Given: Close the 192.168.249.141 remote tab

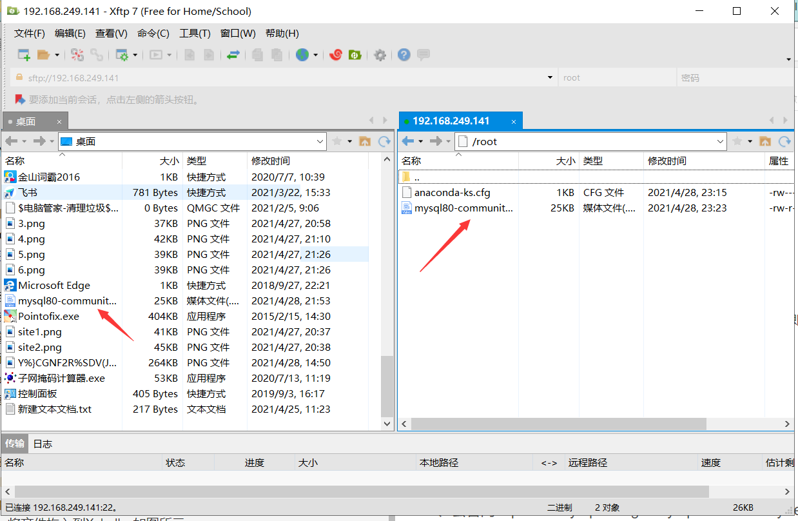Looking at the screenshot, I should click(x=514, y=121).
